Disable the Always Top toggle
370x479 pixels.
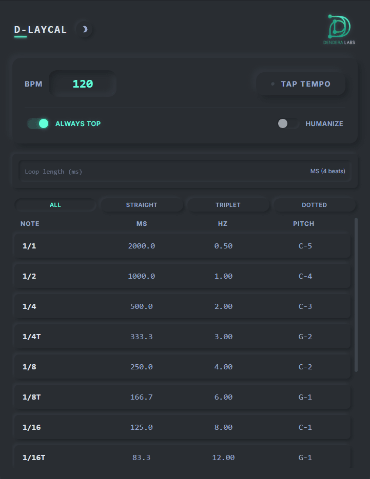click(x=38, y=124)
